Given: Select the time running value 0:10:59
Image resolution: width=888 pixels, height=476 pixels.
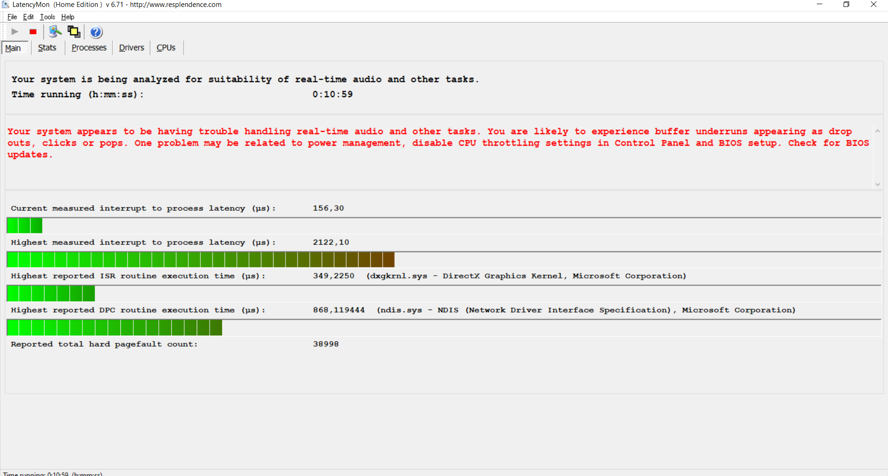Looking at the screenshot, I should point(332,94).
